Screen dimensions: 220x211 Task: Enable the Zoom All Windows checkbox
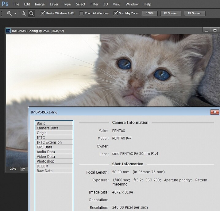pyautogui.click(x=81, y=13)
